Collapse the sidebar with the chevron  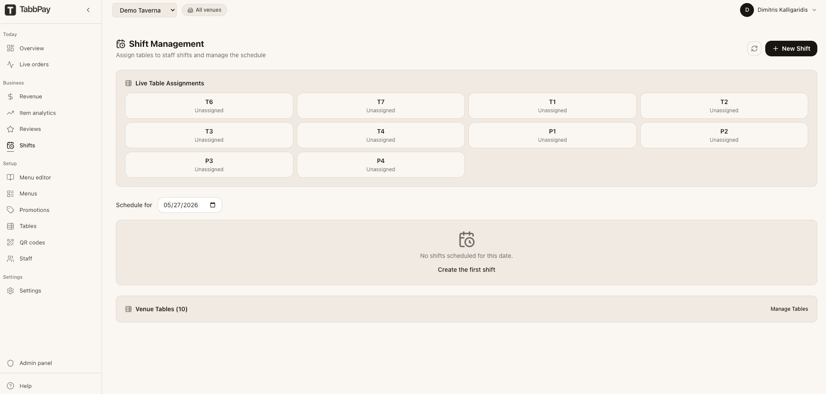[x=88, y=10]
